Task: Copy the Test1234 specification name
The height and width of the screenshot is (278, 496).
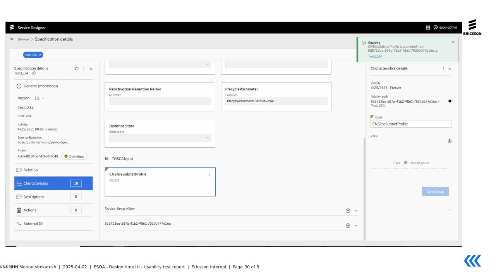Action: 34,73
